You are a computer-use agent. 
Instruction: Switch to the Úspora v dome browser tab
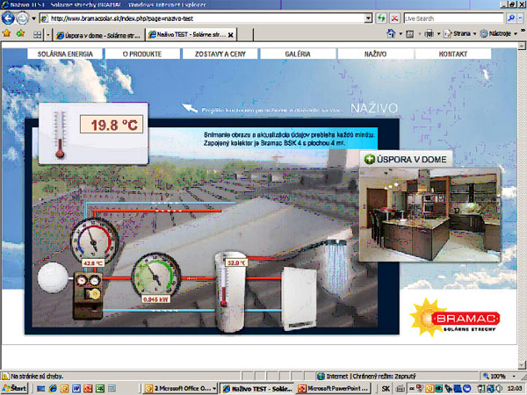97,35
